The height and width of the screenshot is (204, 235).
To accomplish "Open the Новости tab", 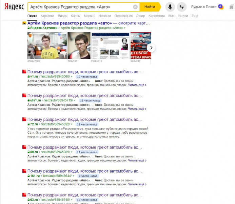I will (104, 16).
